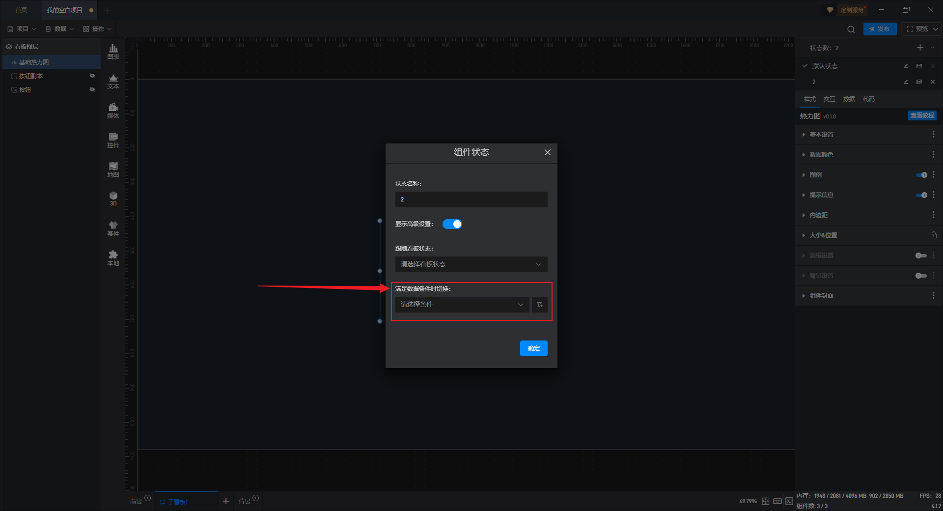Image resolution: width=943 pixels, height=511 pixels.
Task: Open the 套件 kit component library
Action: point(113,228)
